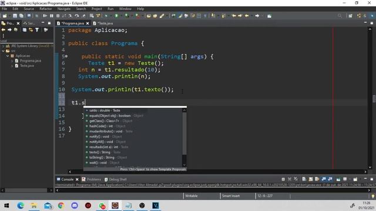The height and width of the screenshot is (211, 376).
Task: Open Windows Start menu on taskbar
Action: 6,206
